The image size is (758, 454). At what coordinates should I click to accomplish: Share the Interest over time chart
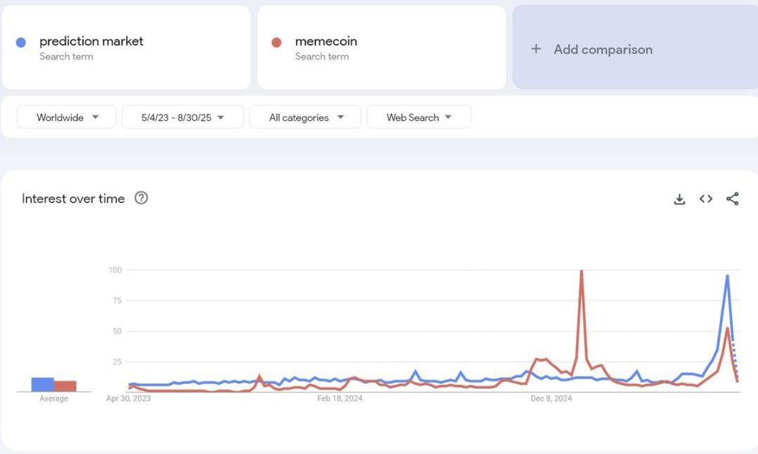(x=733, y=199)
